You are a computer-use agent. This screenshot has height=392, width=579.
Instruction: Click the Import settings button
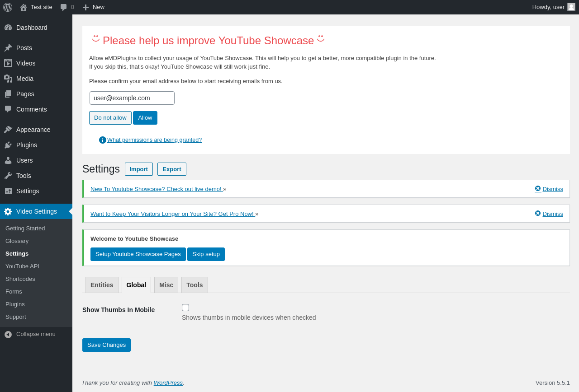(x=139, y=169)
